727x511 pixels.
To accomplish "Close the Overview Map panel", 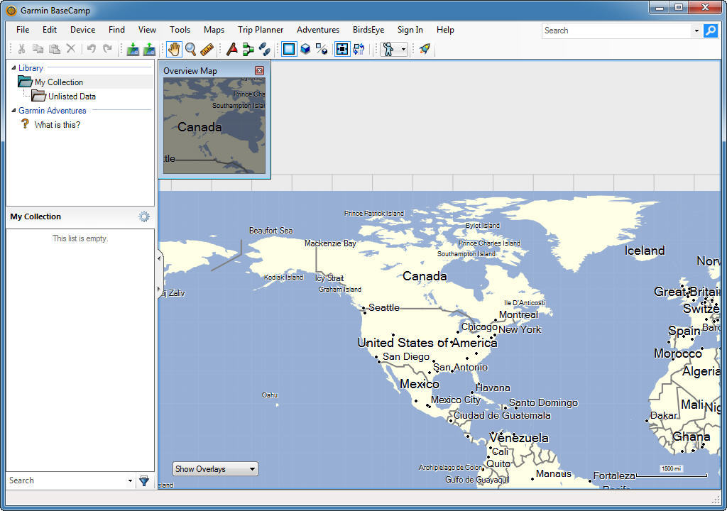I will (x=260, y=70).
